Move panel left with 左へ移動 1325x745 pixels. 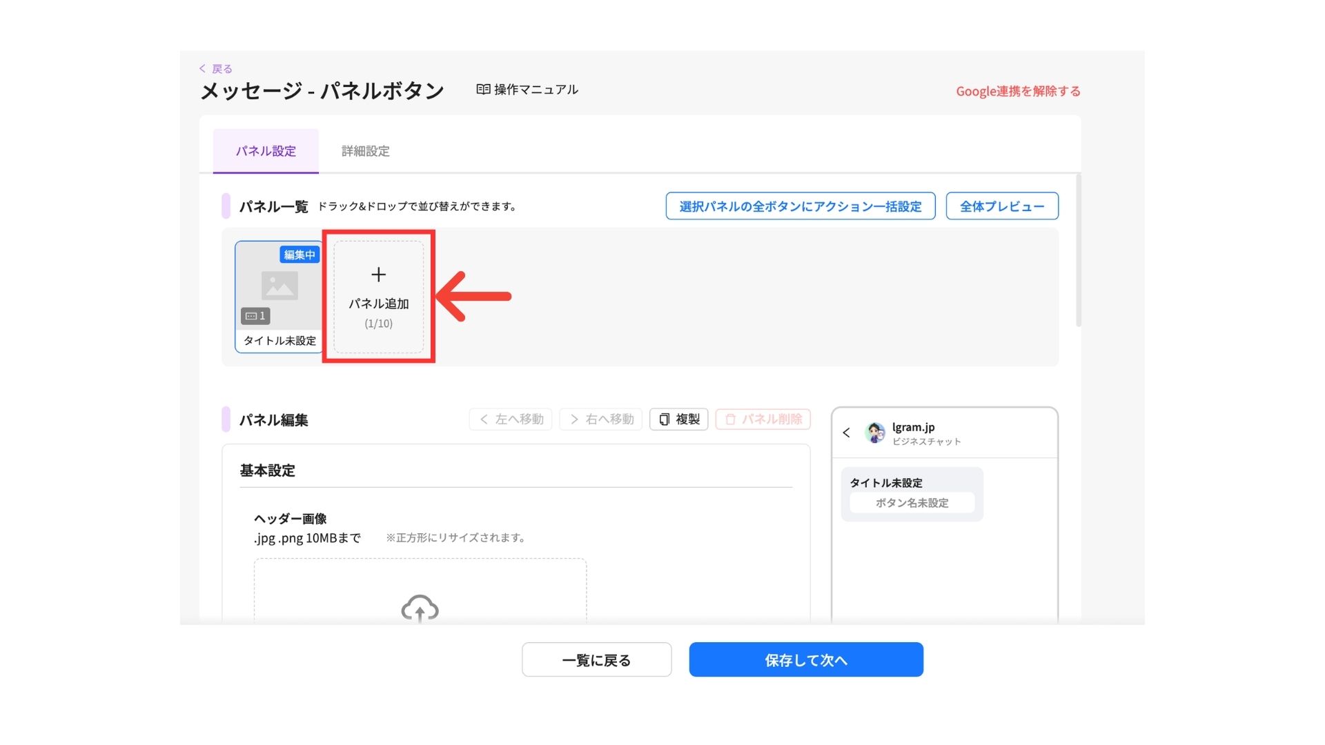511,419
